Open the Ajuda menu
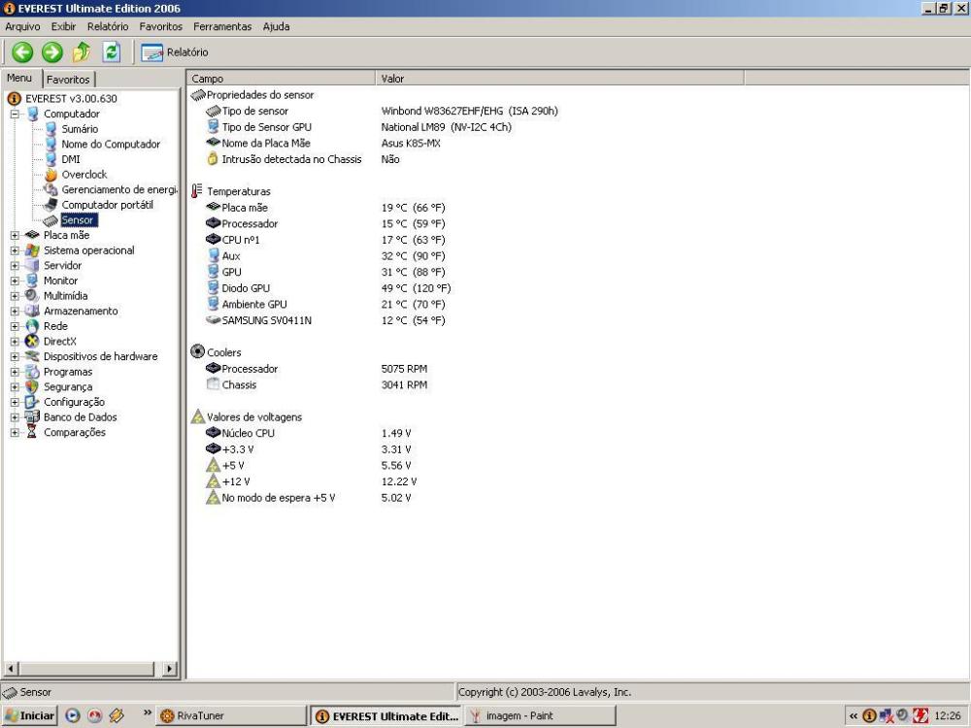Image resolution: width=971 pixels, height=728 pixels. [x=276, y=26]
